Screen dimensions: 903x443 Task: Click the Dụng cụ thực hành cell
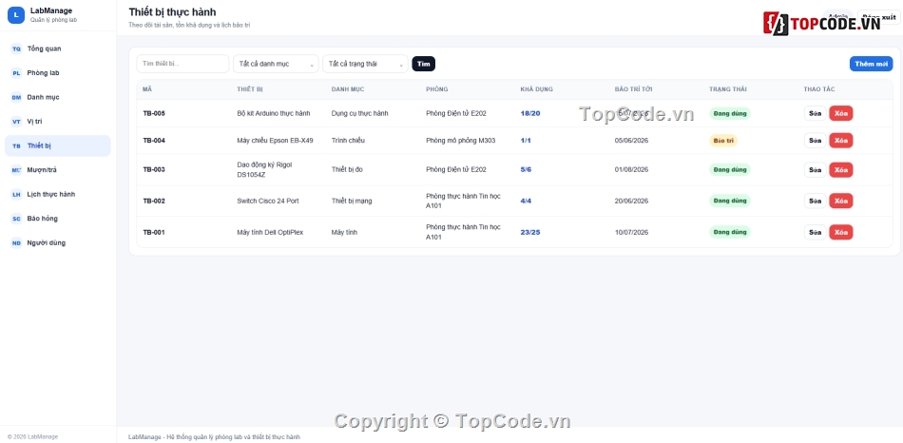tap(360, 113)
